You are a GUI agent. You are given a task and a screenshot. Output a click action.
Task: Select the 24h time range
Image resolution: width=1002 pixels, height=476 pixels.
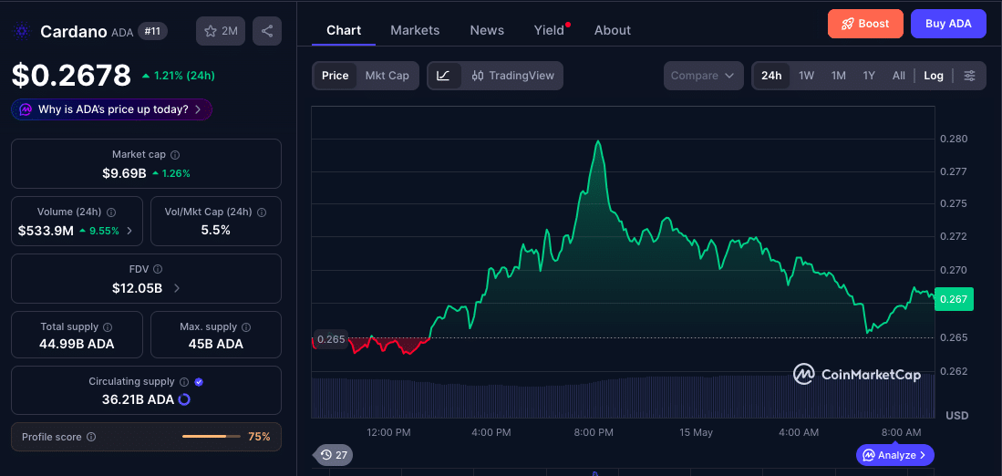771,76
